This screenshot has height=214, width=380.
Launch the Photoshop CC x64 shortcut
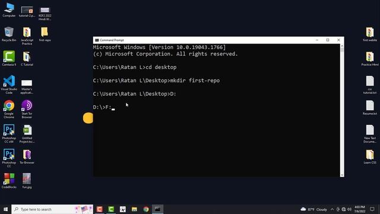click(x=9, y=134)
